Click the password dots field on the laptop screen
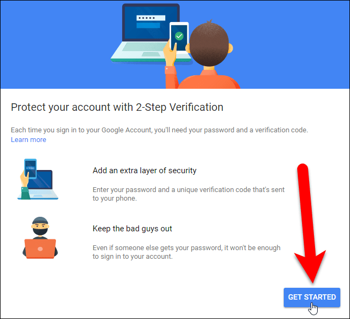350x319 pixels. tap(151, 18)
